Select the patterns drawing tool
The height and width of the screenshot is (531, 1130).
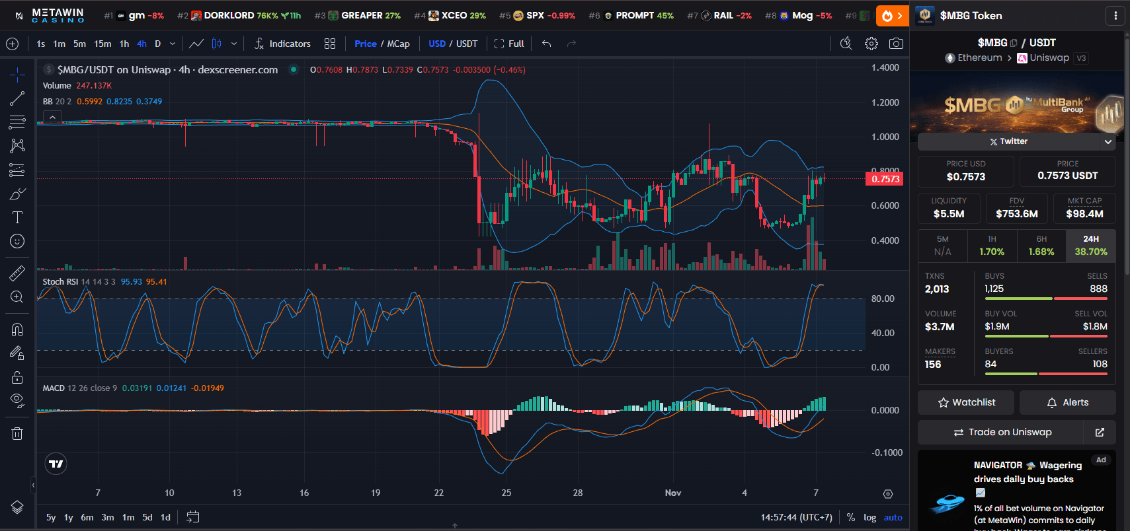pos(17,146)
